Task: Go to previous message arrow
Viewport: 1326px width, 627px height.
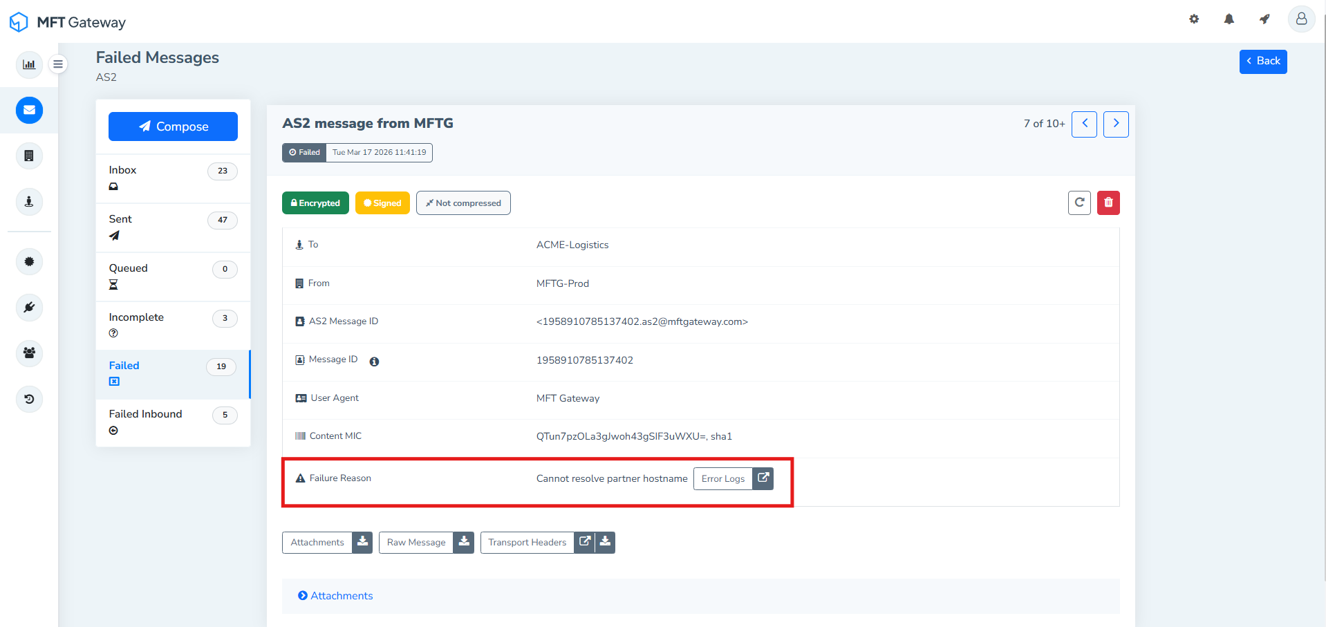Action: 1084,124
